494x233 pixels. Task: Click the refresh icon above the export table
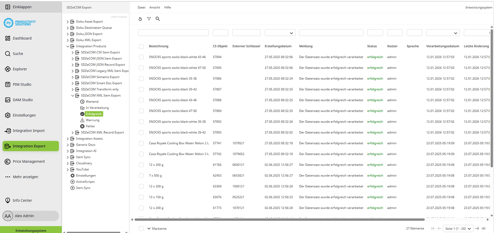(140, 19)
